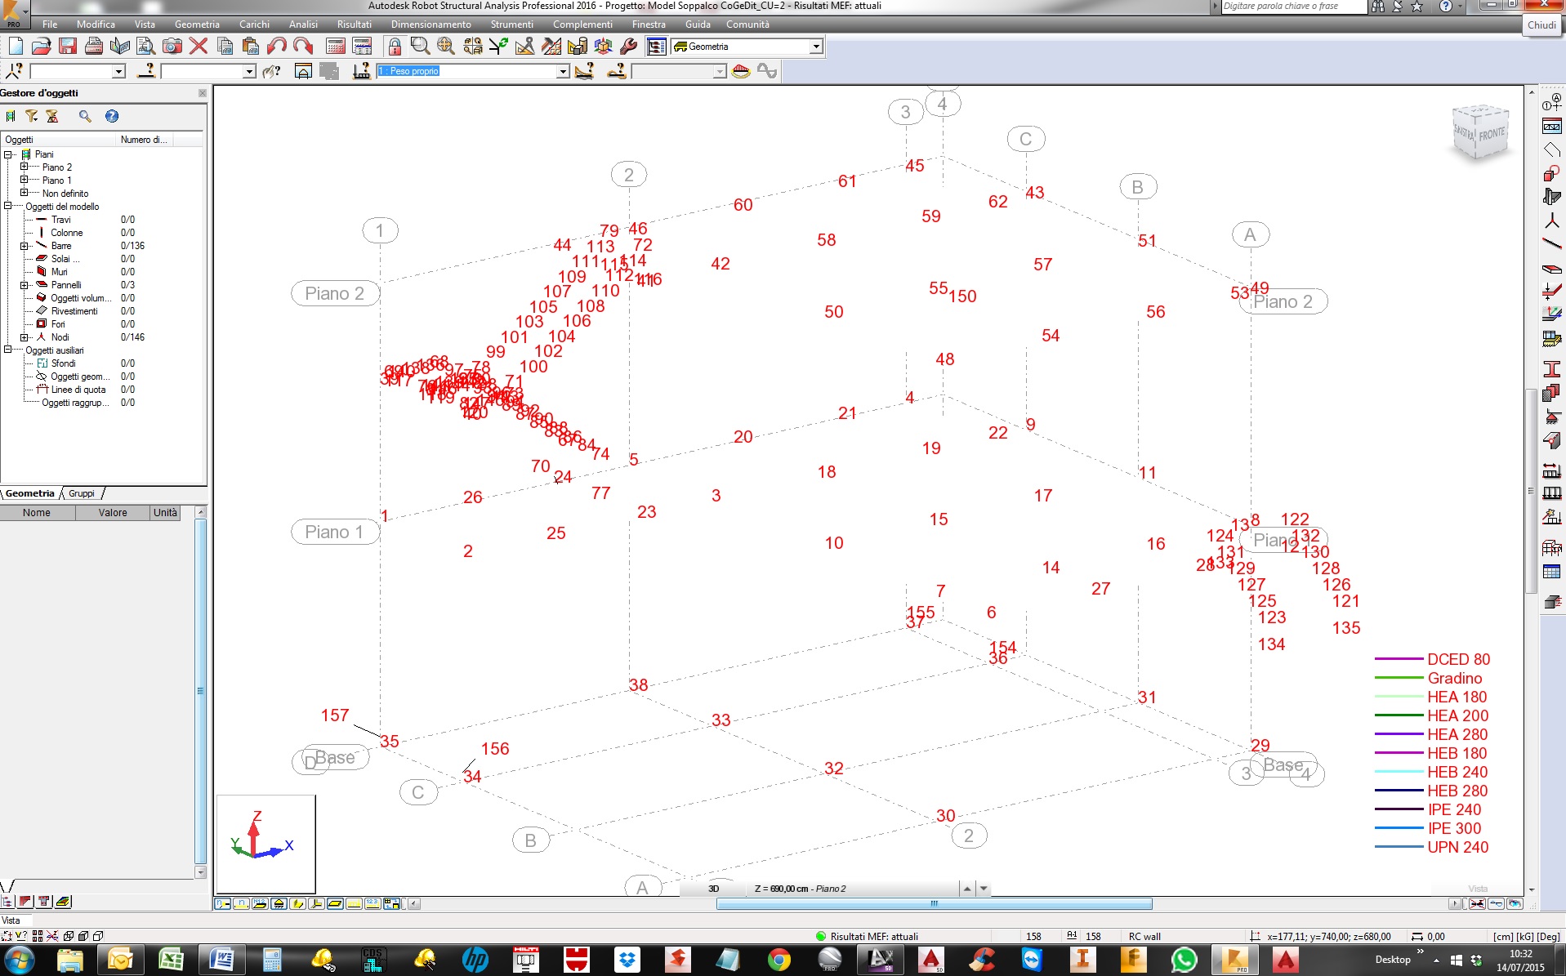Image resolution: width=1566 pixels, height=976 pixels.
Task: Click the search magnifier in Gestore d'oggetti
Action: [85, 116]
